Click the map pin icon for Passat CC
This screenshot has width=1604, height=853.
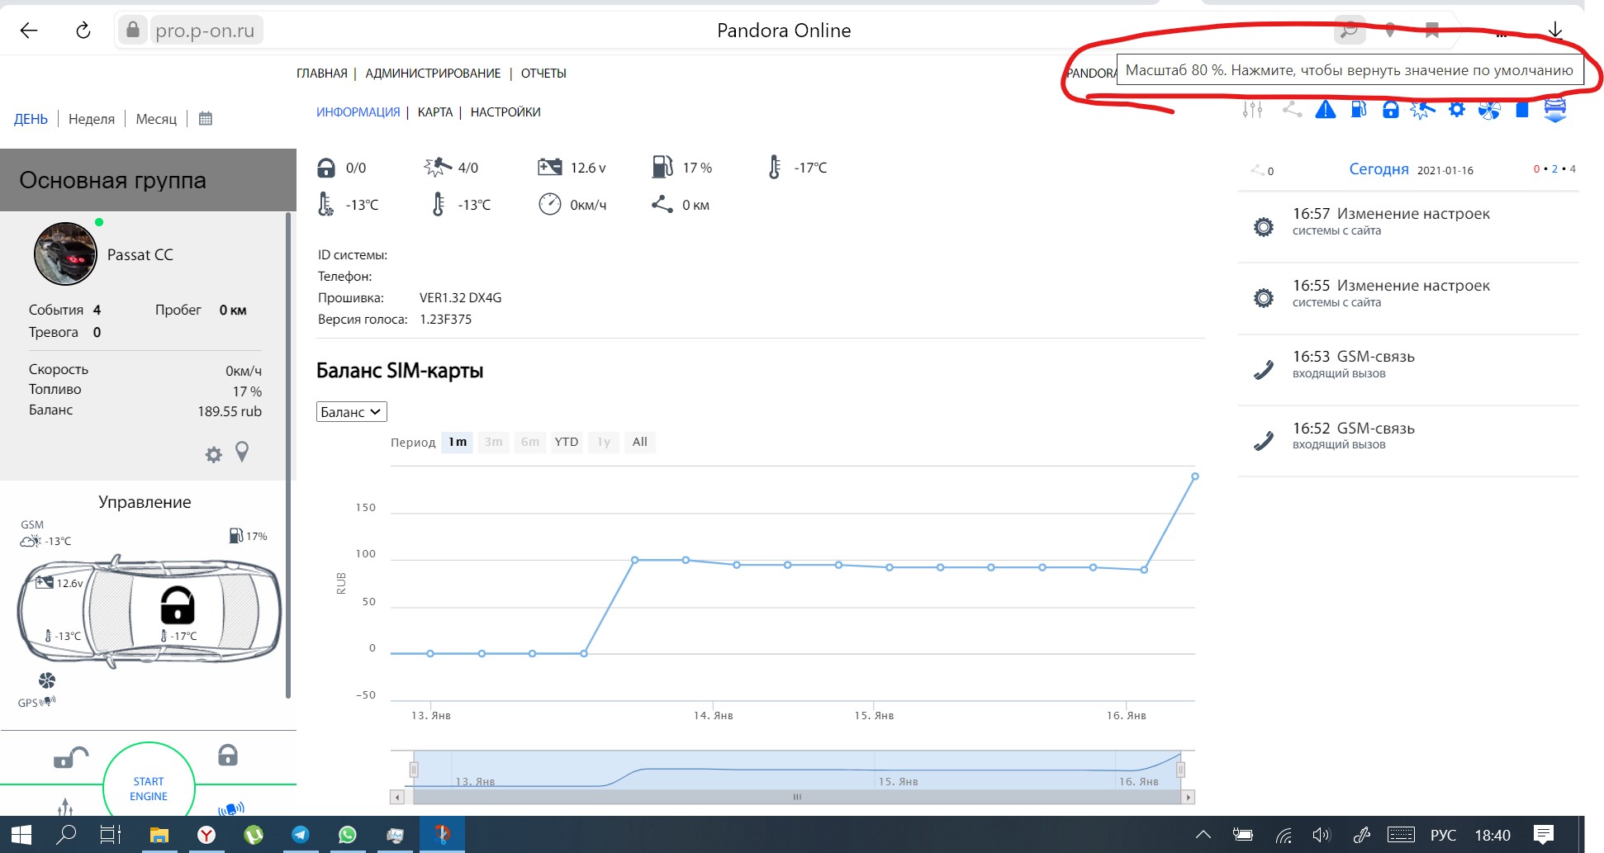tap(242, 452)
